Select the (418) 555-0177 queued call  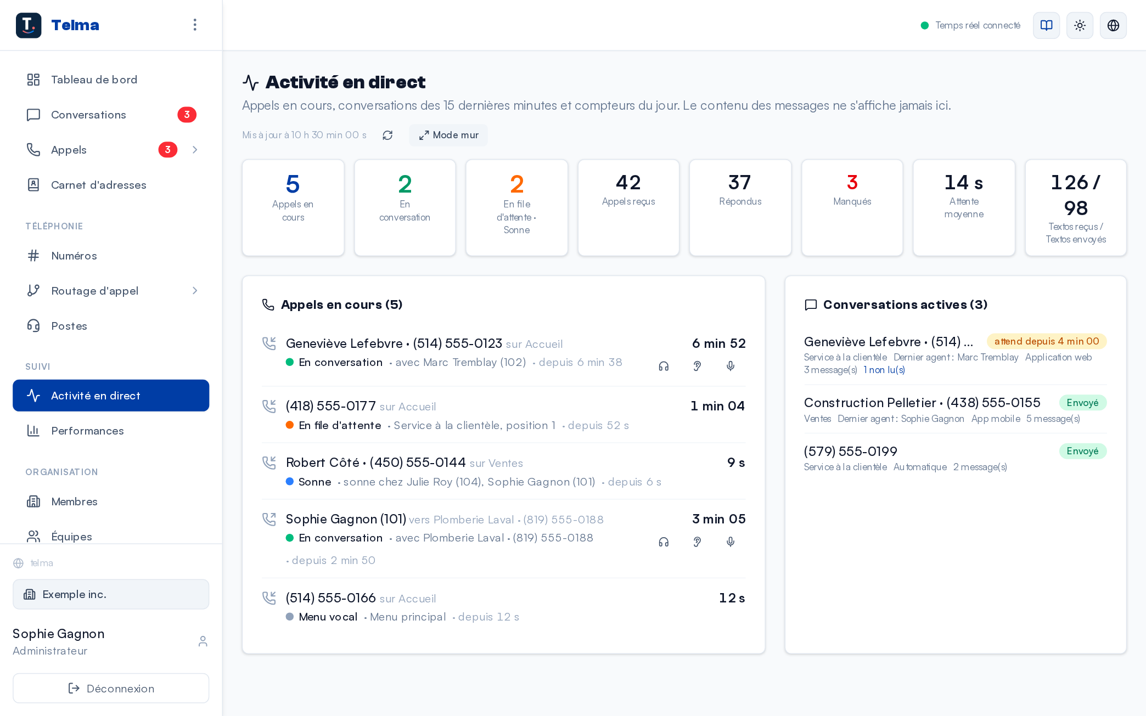point(503,415)
